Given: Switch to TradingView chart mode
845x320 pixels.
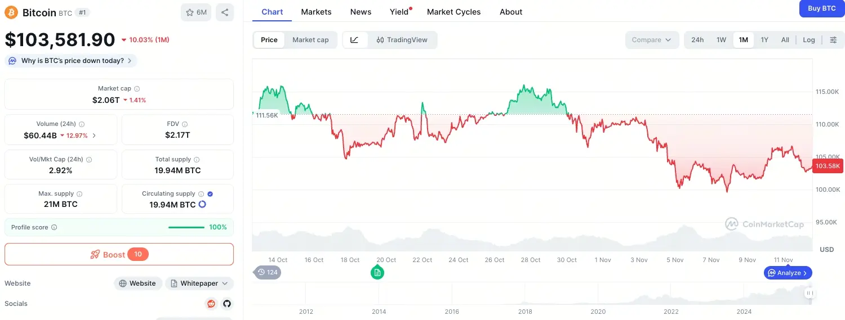Looking at the screenshot, I should (x=402, y=40).
